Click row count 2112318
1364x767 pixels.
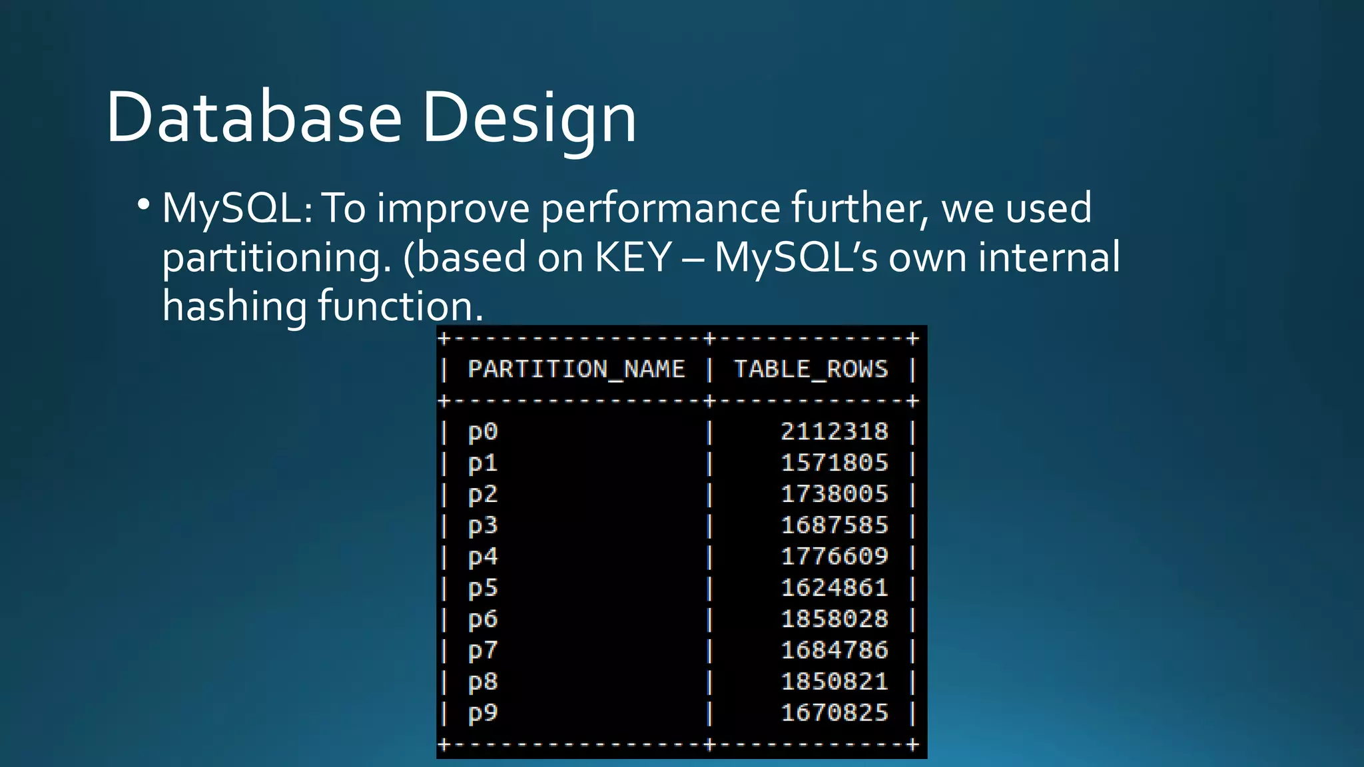(834, 431)
